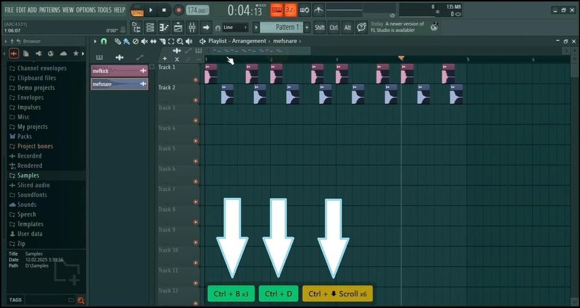Screen dimensions: 580x308
Task: Select the Zoom tool in playlist
Action: [180, 41]
